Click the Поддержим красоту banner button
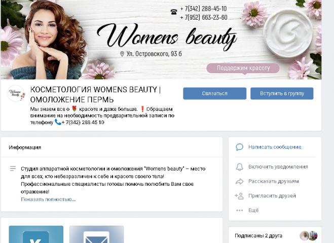The width and height of the screenshot is (334, 243). coord(243,68)
